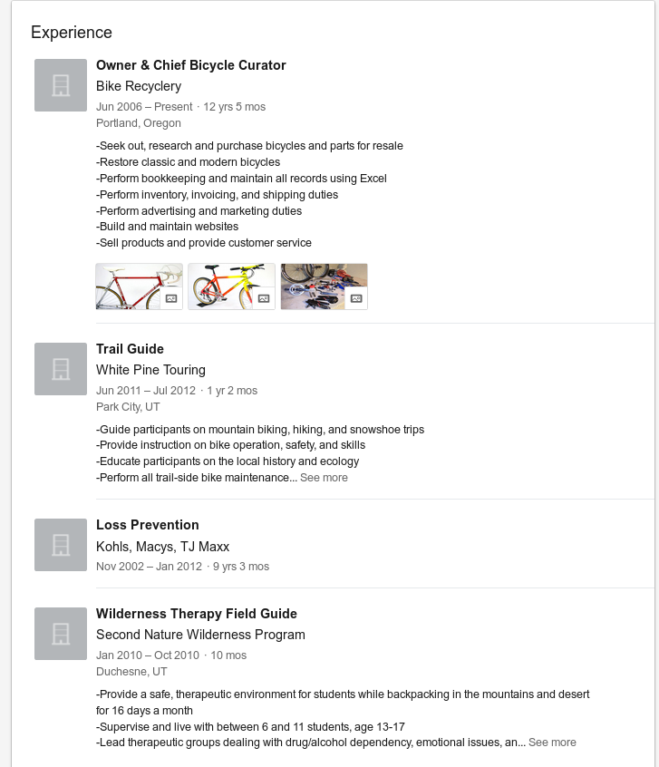Click the Kohls, Macys, TJ Maxx company name
Image resolution: width=659 pixels, height=767 pixels.
[162, 547]
